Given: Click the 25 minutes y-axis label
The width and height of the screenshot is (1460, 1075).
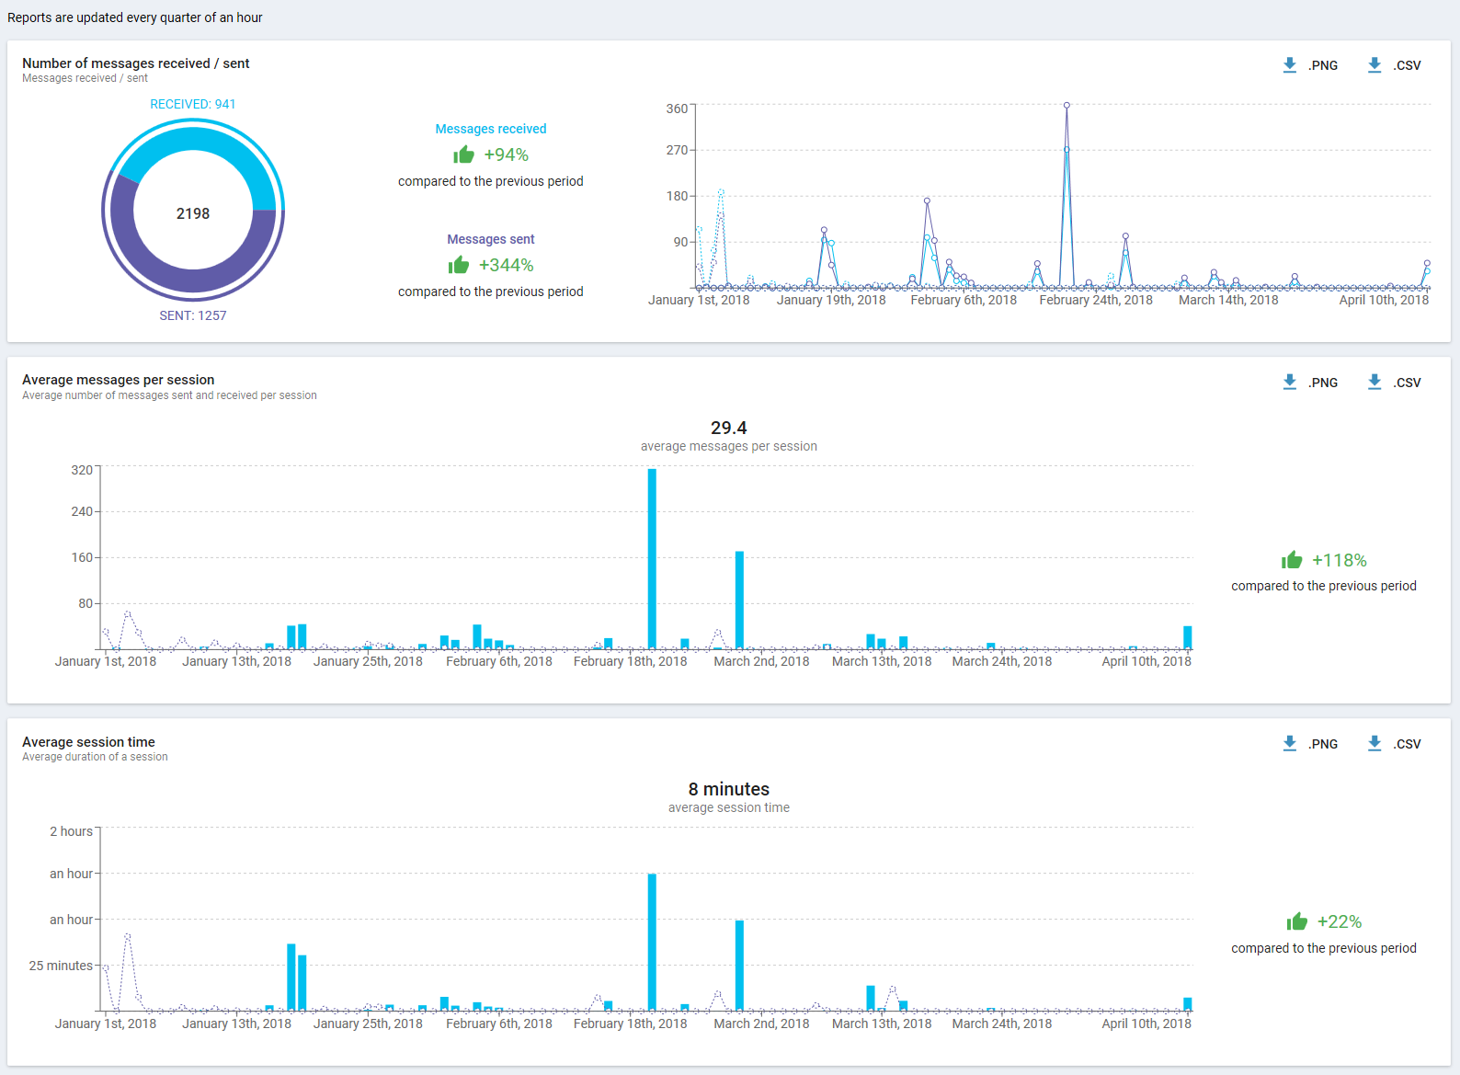Looking at the screenshot, I should tap(61, 966).
